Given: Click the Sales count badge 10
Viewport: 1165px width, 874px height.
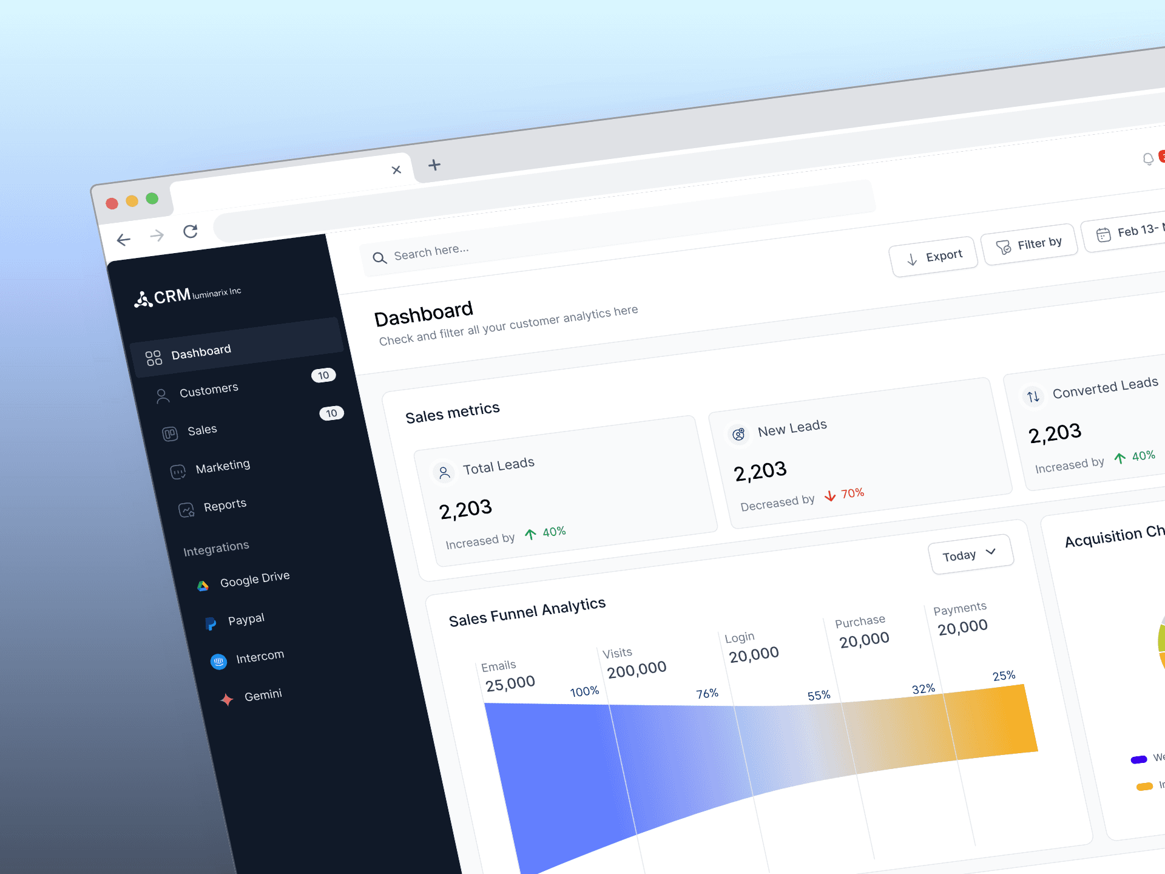Looking at the screenshot, I should [331, 413].
